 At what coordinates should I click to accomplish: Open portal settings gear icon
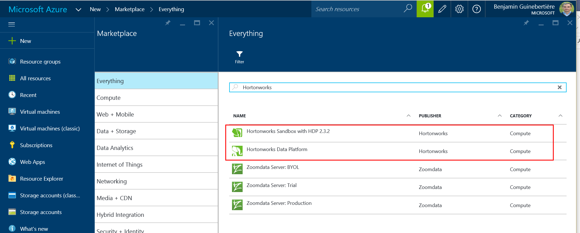tap(459, 9)
